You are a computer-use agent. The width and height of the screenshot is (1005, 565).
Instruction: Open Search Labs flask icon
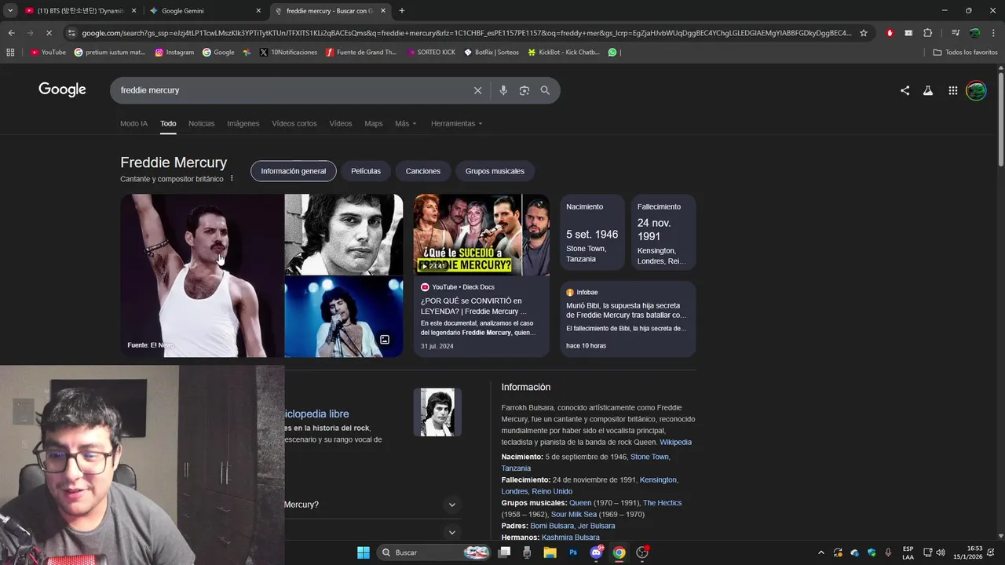pyautogui.click(x=928, y=90)
